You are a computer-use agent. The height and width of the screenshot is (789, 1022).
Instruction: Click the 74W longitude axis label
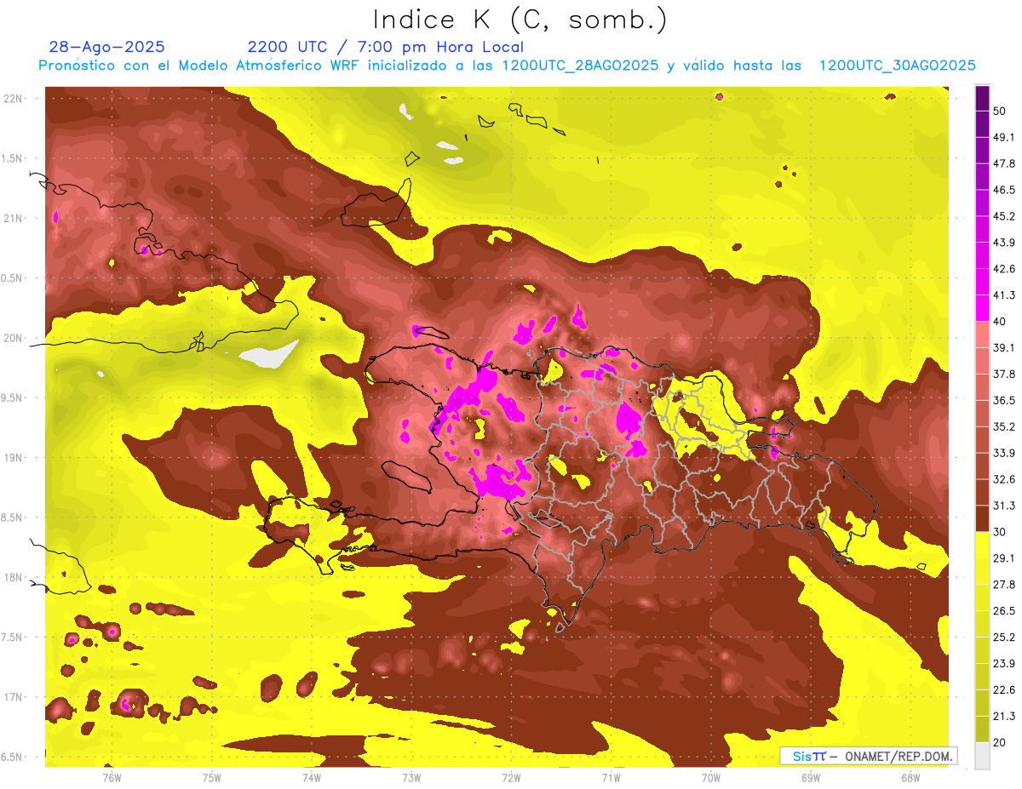pos(312,777)
